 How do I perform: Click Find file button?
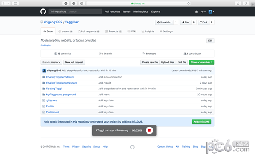tap(181, 62)
